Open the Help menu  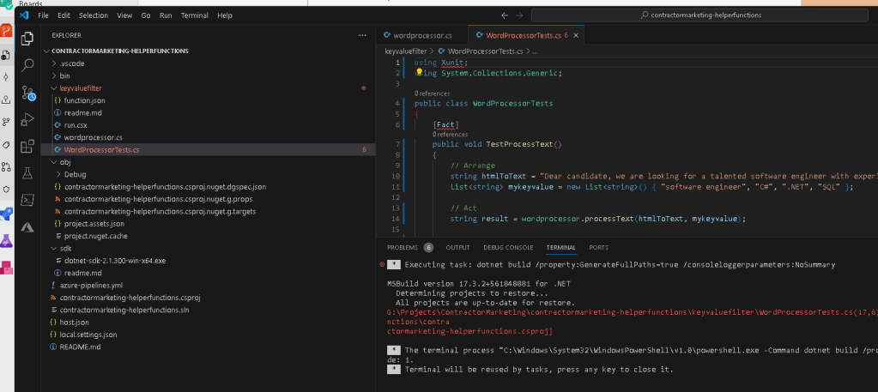(x=225, y=15)
